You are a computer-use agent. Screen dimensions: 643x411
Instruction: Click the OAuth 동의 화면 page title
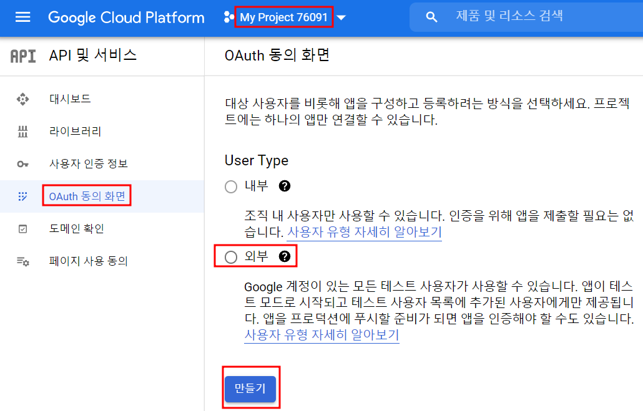(277, 56)
